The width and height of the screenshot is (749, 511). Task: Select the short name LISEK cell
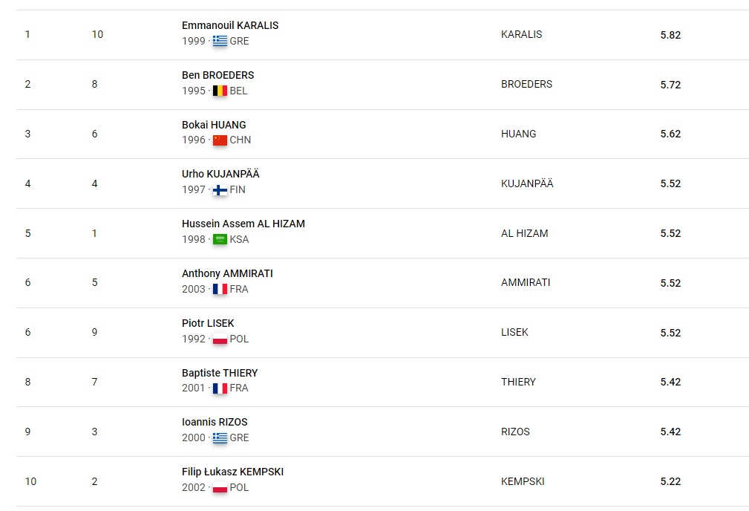pyautogui.click(x=514, y=332)
